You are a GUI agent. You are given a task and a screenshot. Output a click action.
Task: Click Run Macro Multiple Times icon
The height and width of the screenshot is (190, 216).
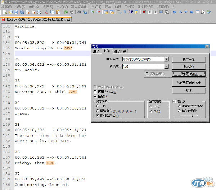coord(161,12)
